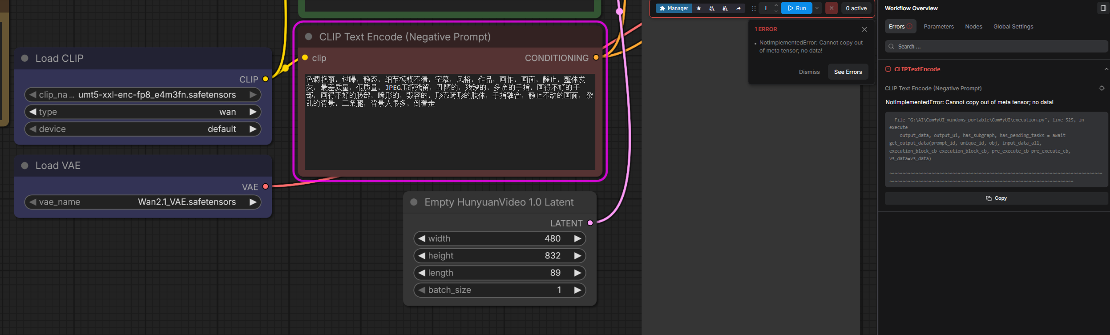Click the Errors tab alert badge
1110x335 pixels.
pyautogui.click(x=909, y=27)
